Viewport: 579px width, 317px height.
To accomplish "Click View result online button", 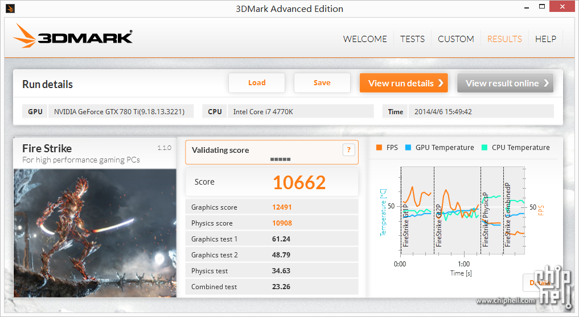I will pos(505,83).
